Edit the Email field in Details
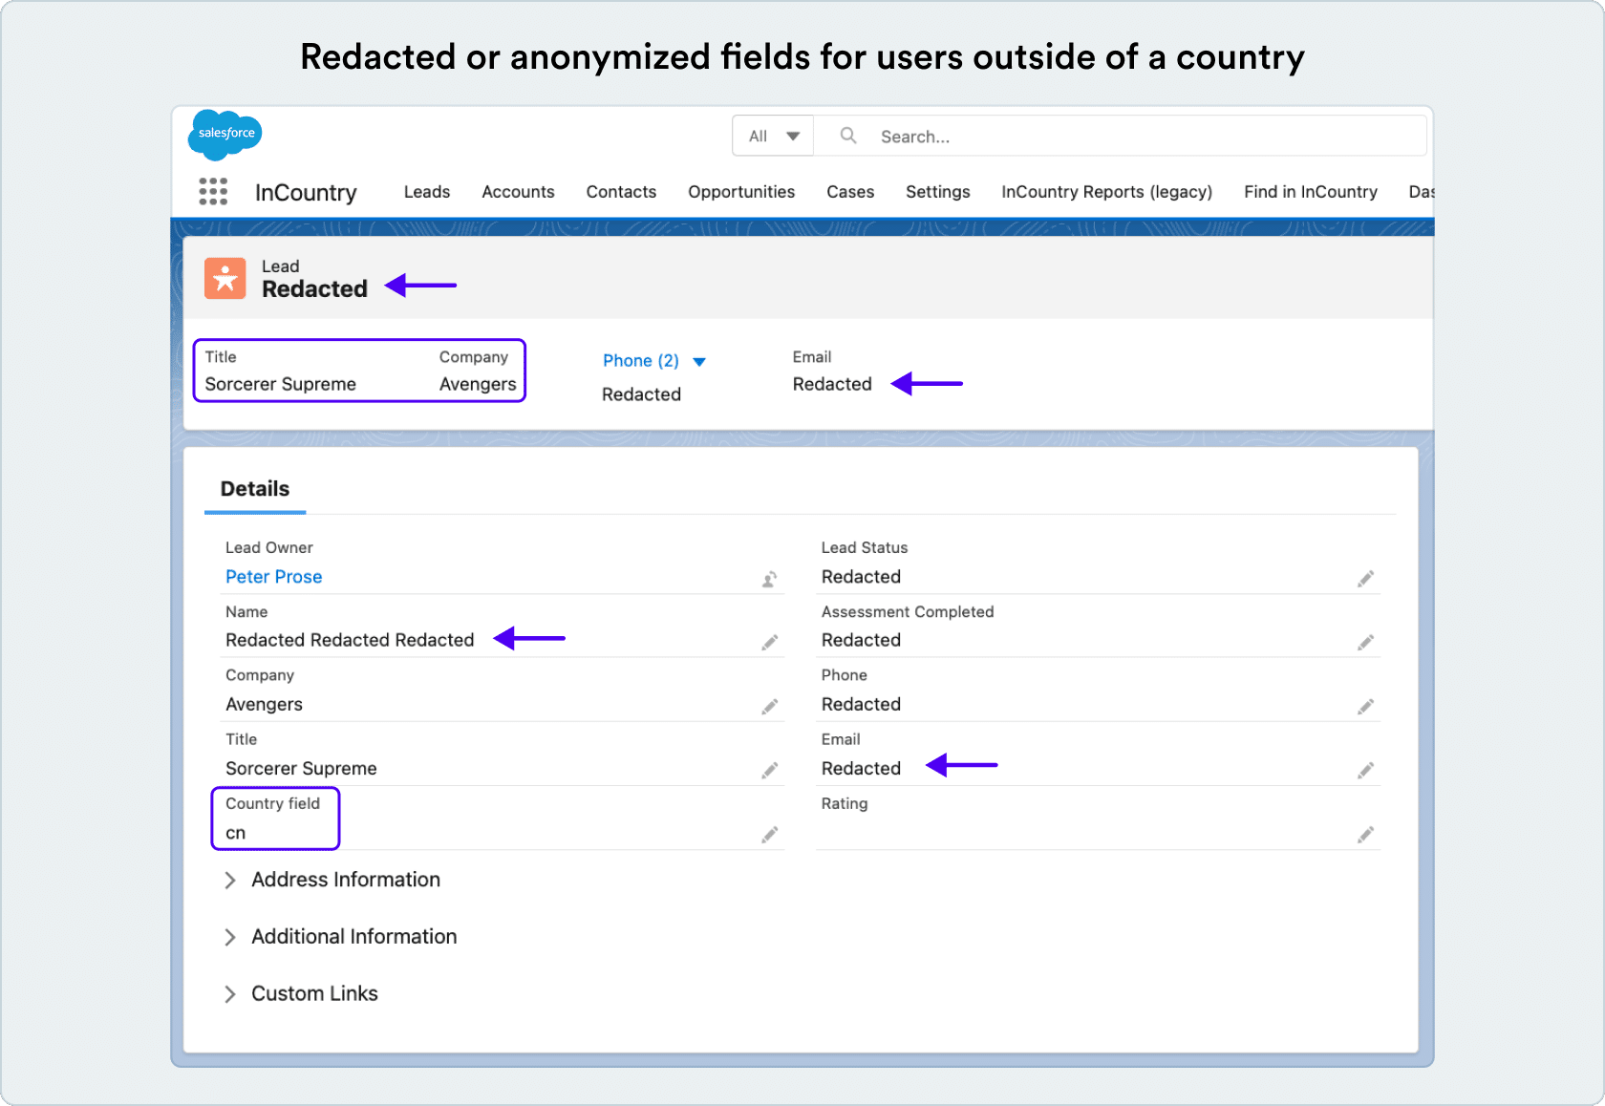This screenshot has height=1106, width=1605. [1365, 771]
